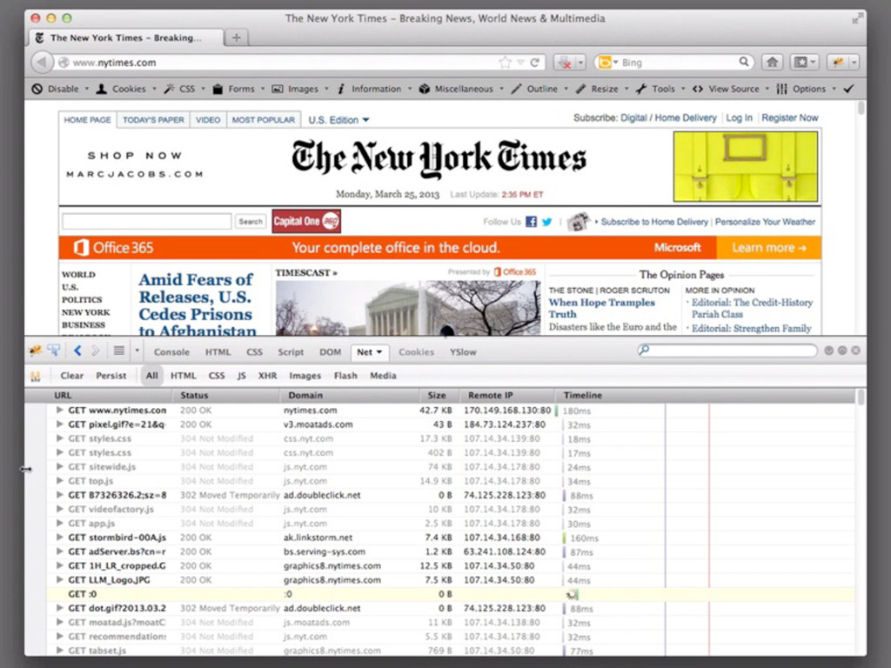Click Learn more on Office 365 banner
Screen dimensions: 891x668
coord(769,248)
